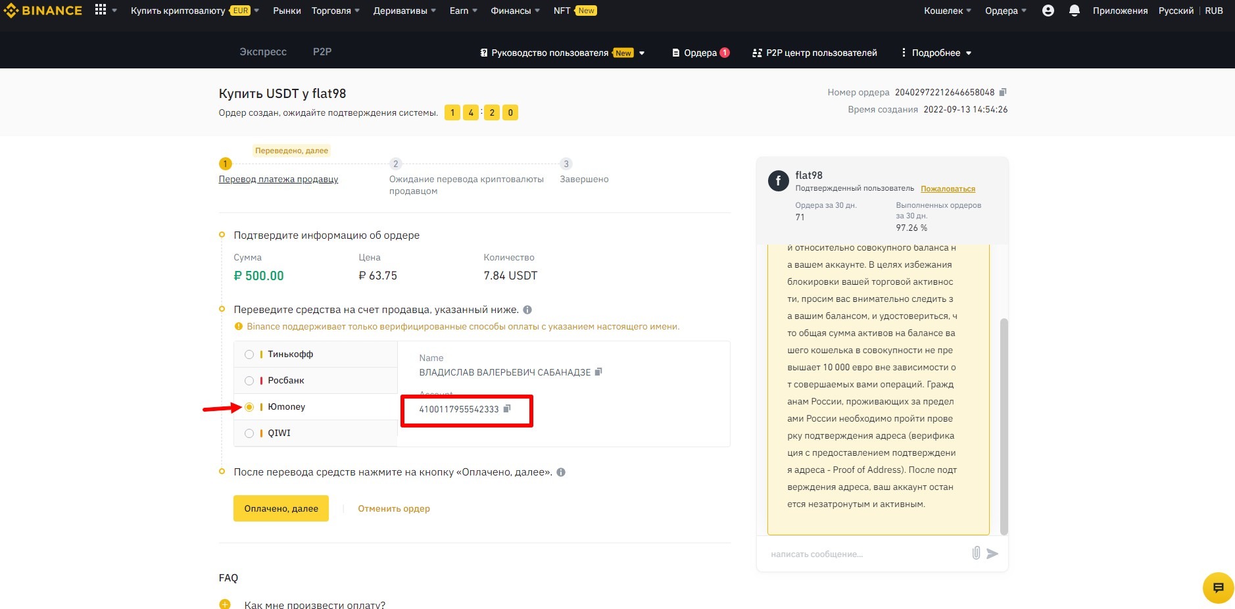Select the Росбанк payment method
1235x609 pixels.
[x=249, y=381]
